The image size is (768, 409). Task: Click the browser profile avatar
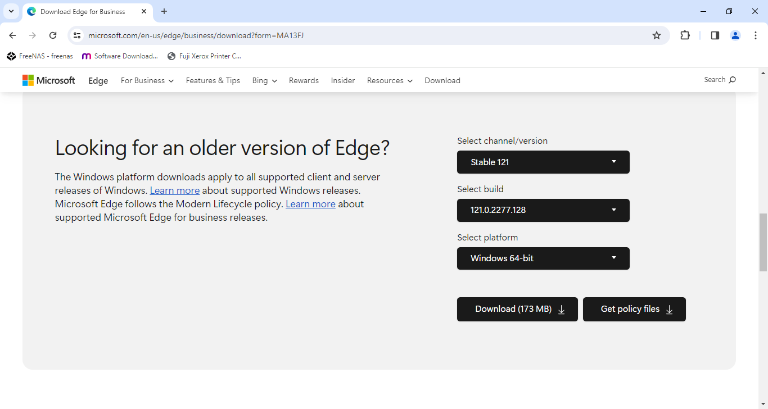point(735,35)
